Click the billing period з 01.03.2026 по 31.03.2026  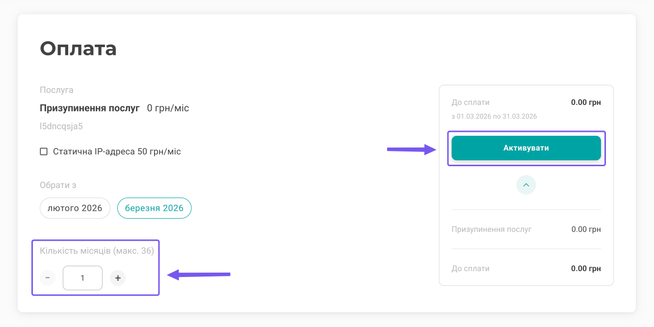click(x=494, y=117)
